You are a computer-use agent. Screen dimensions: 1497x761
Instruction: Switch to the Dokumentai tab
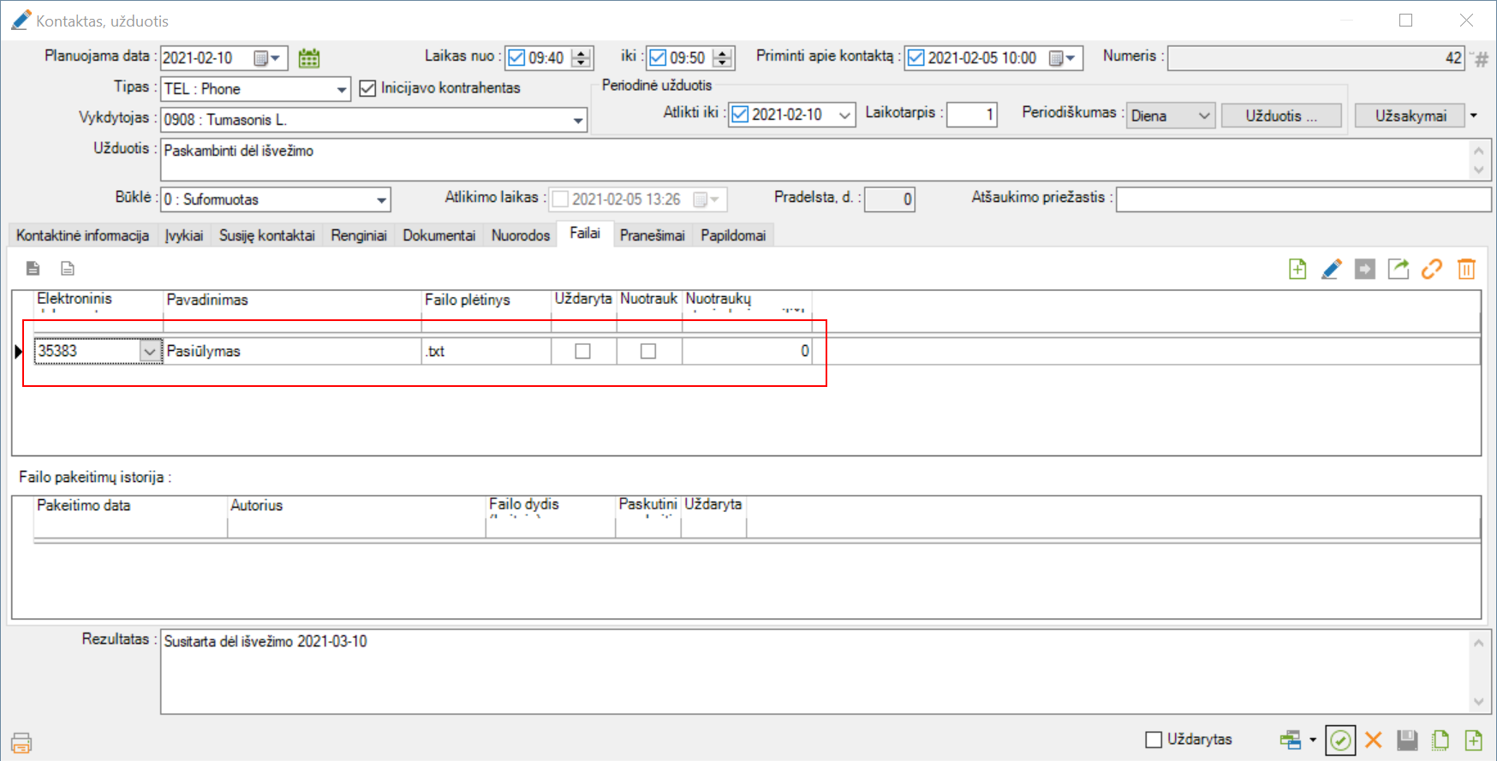click(x=438, y=235)
